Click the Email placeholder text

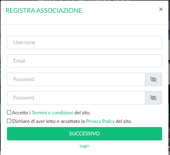(19, 61)
